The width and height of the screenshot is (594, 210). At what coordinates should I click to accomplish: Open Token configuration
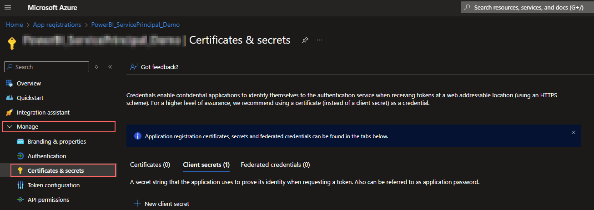pos(54,185)
